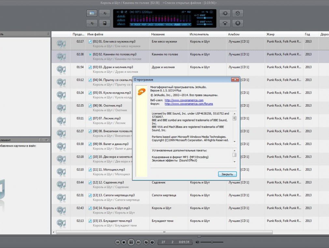Click the highlighted window-layout view button
Viewport: 329px width, 248px height.
[x=92, y=13]
